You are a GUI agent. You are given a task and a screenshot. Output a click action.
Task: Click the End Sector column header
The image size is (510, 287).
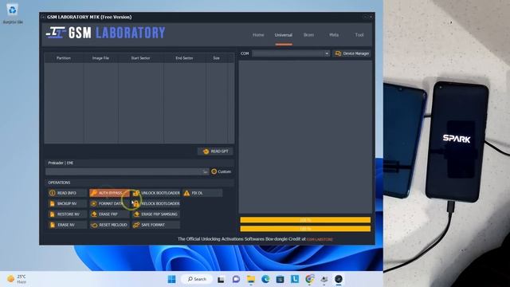tap(184, 58)
